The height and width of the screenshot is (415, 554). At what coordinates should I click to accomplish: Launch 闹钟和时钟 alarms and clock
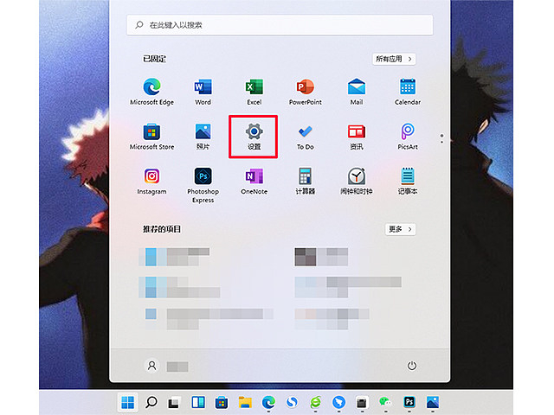coord(357,181)
